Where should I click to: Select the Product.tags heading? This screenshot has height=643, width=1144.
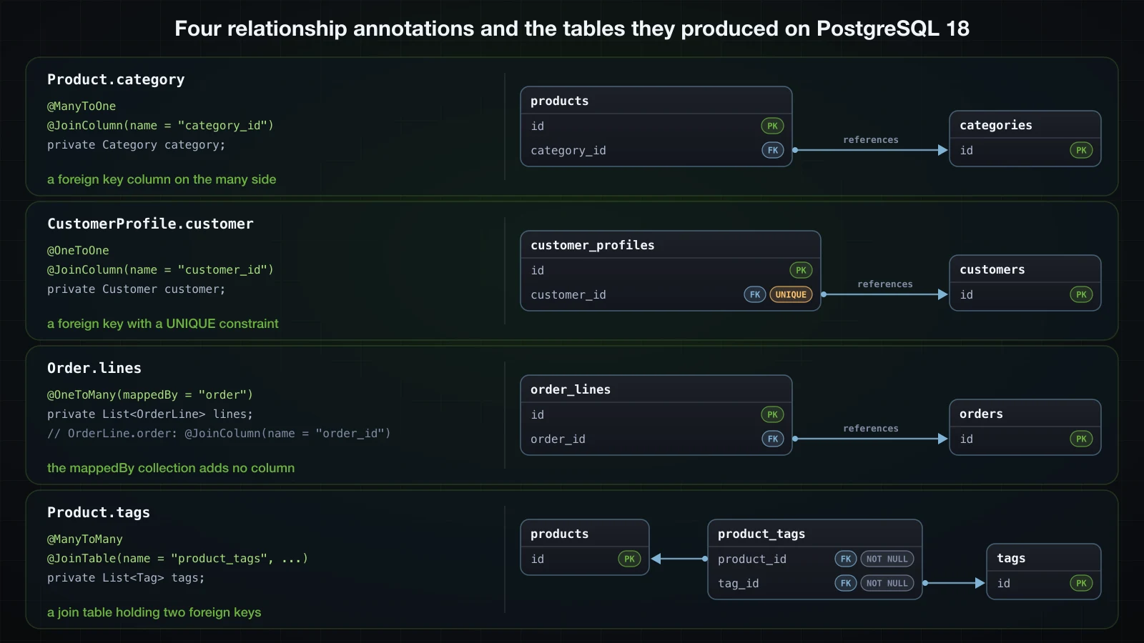tap(99, 512)
